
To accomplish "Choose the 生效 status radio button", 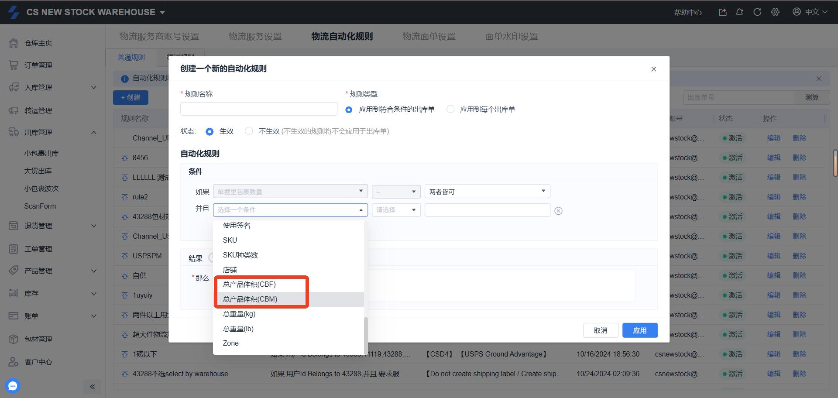I will tap(209, 131).
